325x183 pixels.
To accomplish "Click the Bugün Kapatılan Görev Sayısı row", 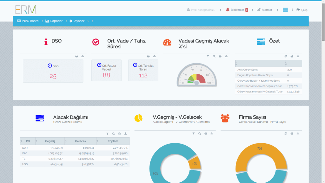I will click(269, 75).
